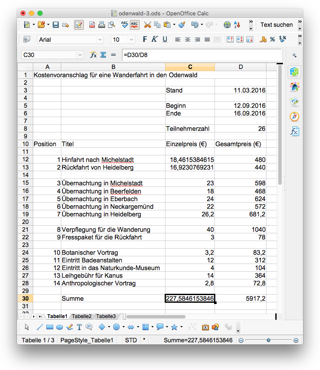Open the Name Box dropdown for C30
The width and height of the screenshot is (320, 370).
(x=80, y=55)
